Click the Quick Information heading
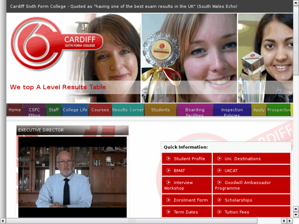The image size is (299, 224). tap(186, 147)
